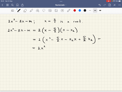122x92 pixels.
Task: Select the Elements sticker tool
Action: click(x=50, y=10)
